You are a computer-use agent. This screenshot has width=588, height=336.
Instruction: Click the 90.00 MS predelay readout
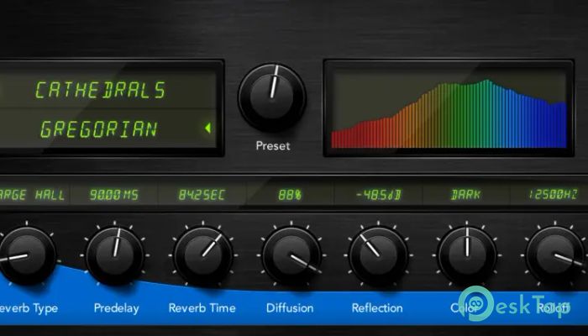pos(113,195)
